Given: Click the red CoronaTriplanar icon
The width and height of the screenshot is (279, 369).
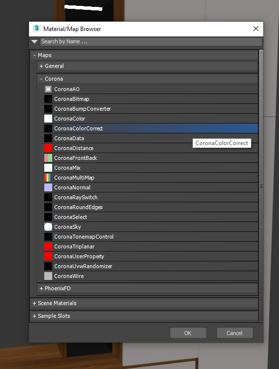Looking at the screenshot, I should (48, 246).
